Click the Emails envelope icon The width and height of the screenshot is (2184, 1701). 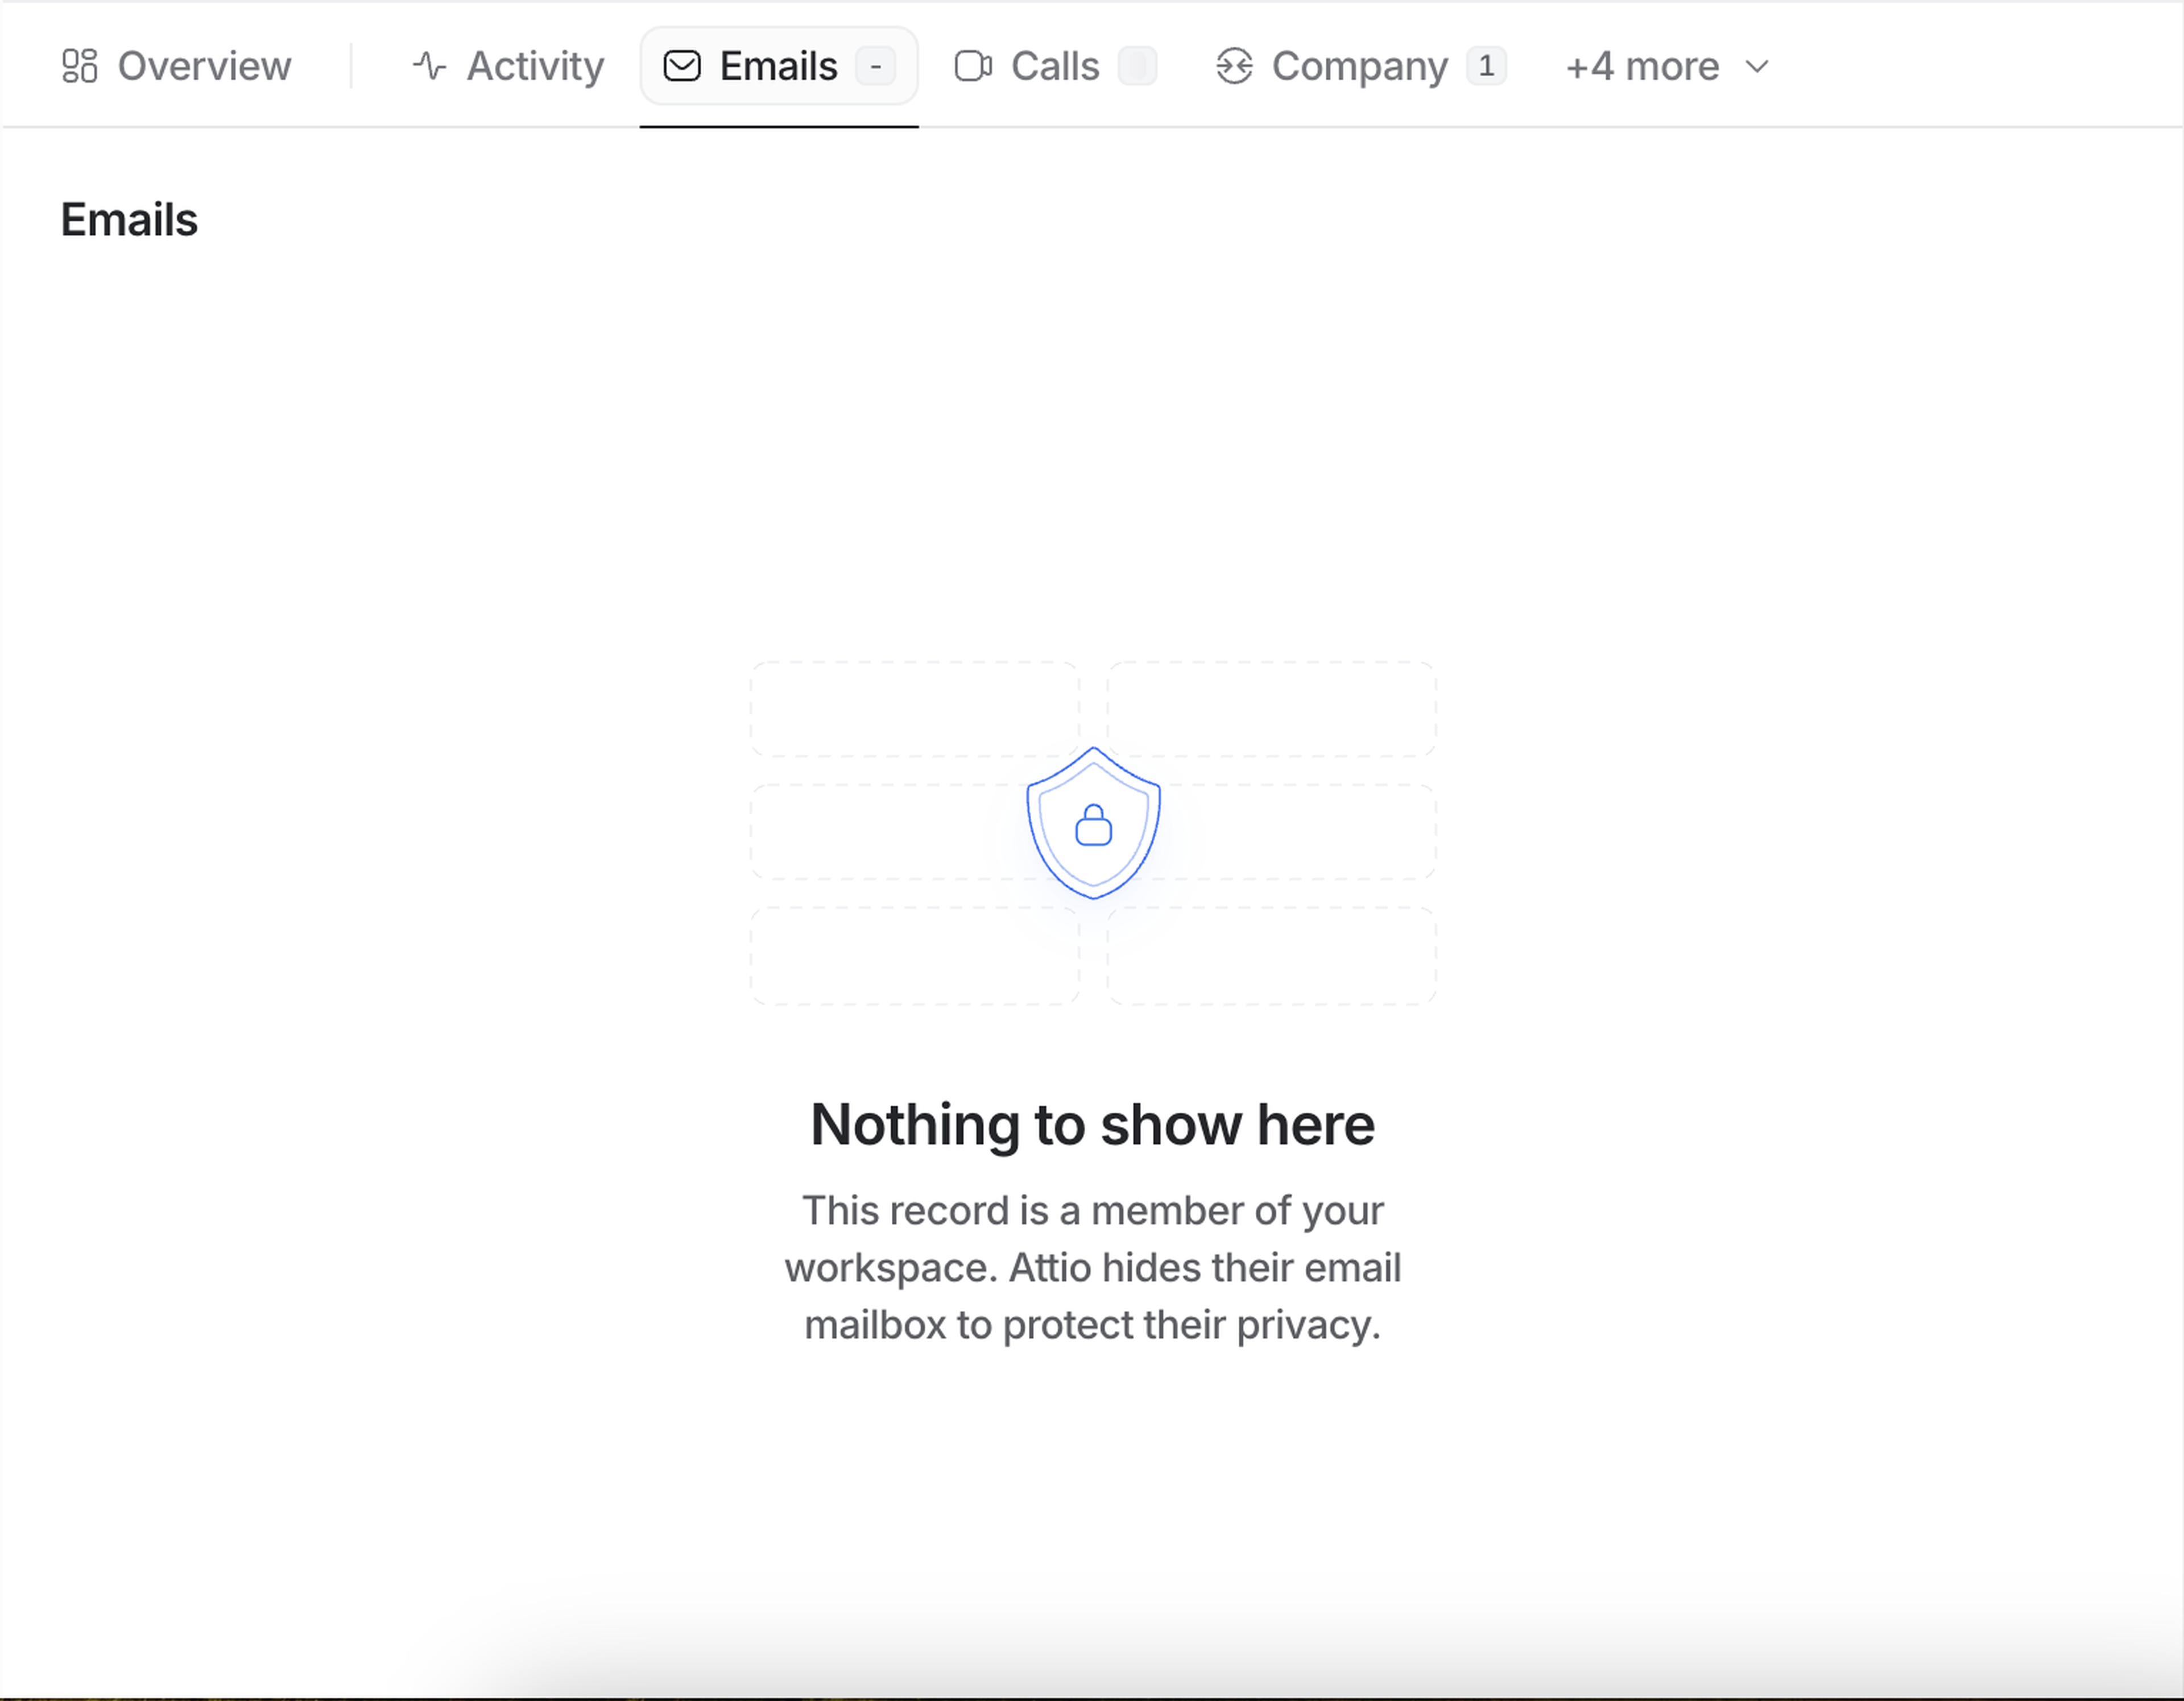[682, 66]
